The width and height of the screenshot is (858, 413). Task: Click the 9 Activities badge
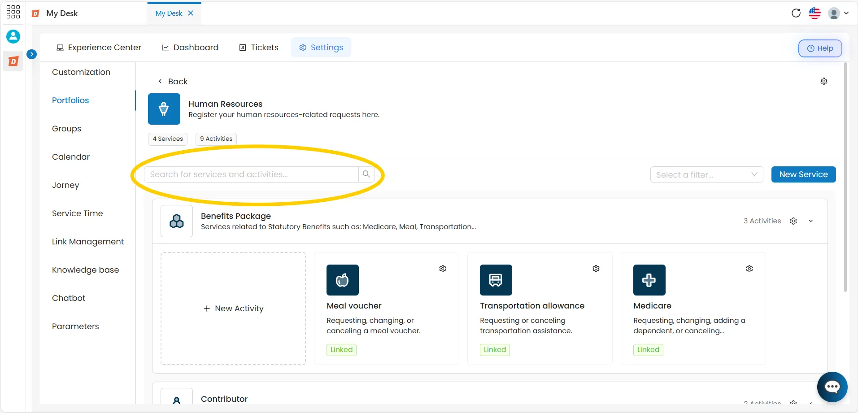216,139
